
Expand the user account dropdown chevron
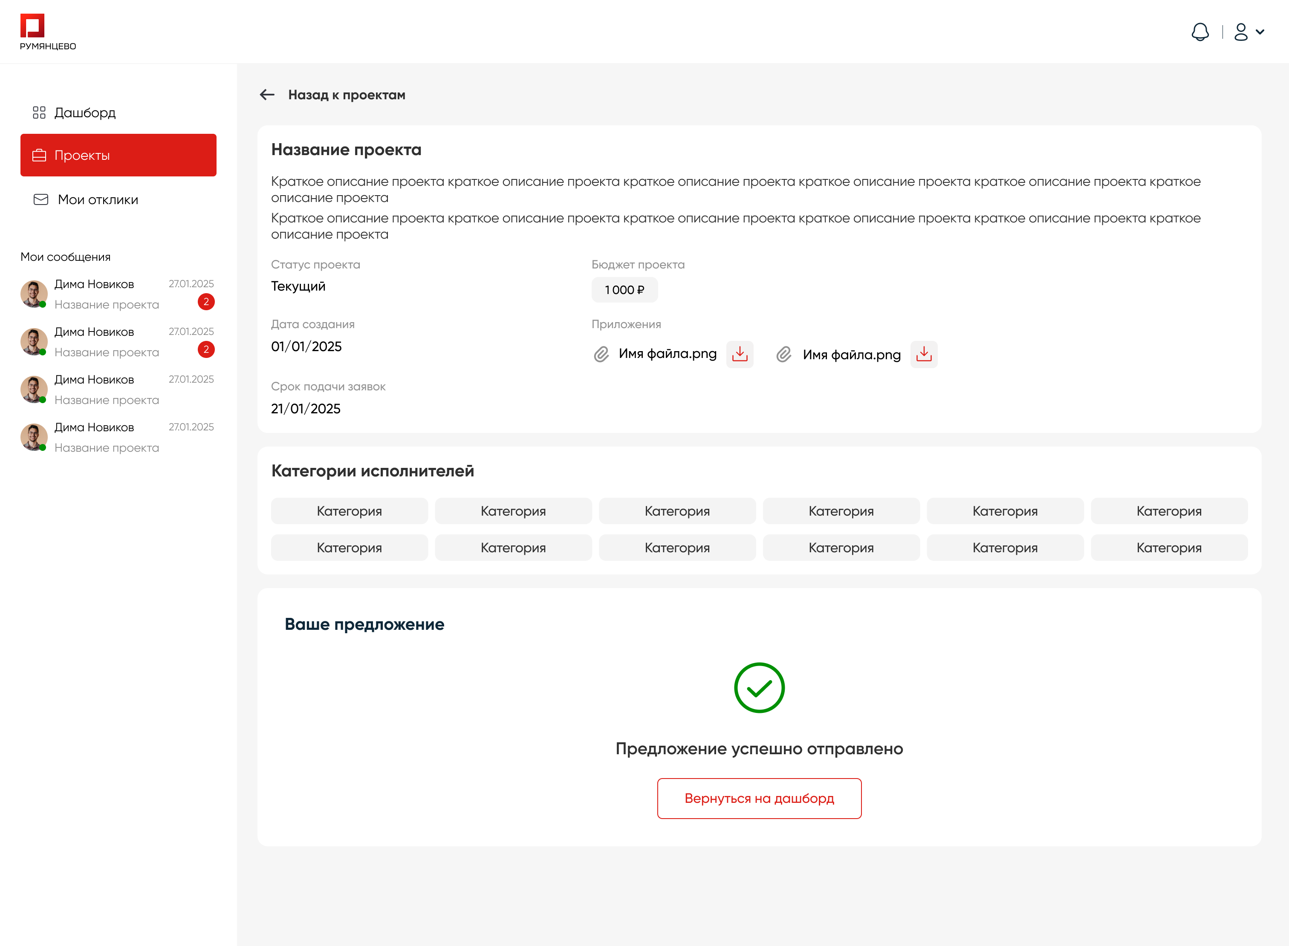click(1260, 32)
